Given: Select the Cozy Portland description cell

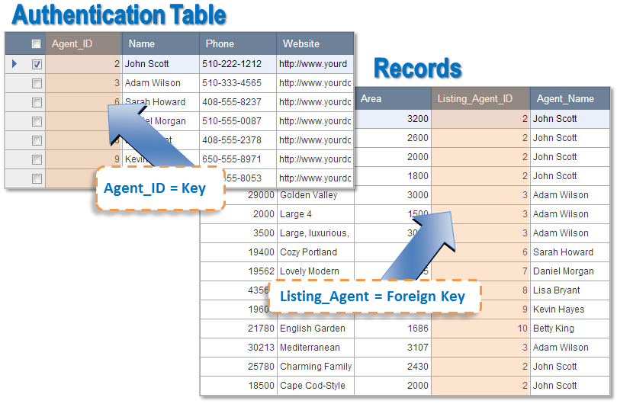Looking at the screenshot, I should [316, 252].
